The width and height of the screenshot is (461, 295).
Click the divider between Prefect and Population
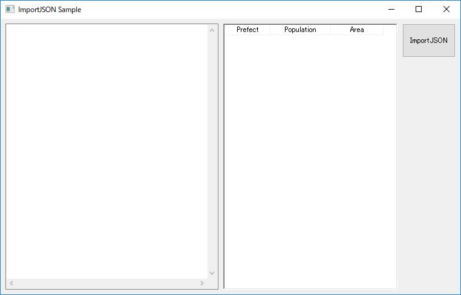[x=270, y=30]
